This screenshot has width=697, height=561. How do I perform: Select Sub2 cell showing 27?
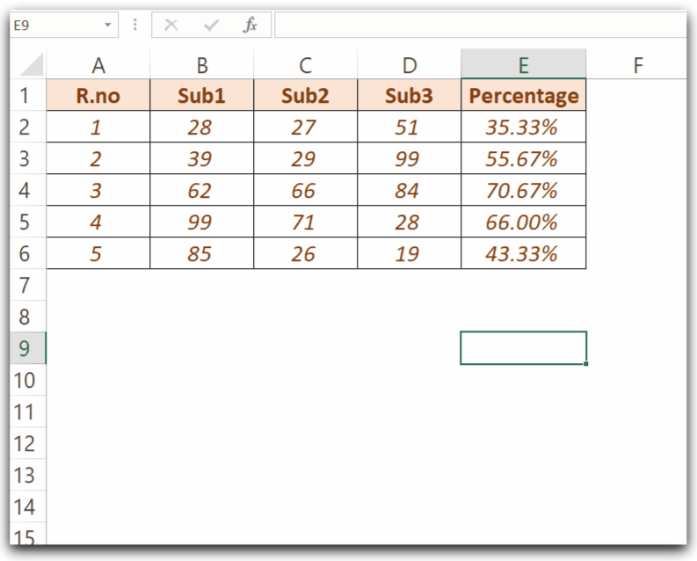pyautogui.click(x=305, y=127)
